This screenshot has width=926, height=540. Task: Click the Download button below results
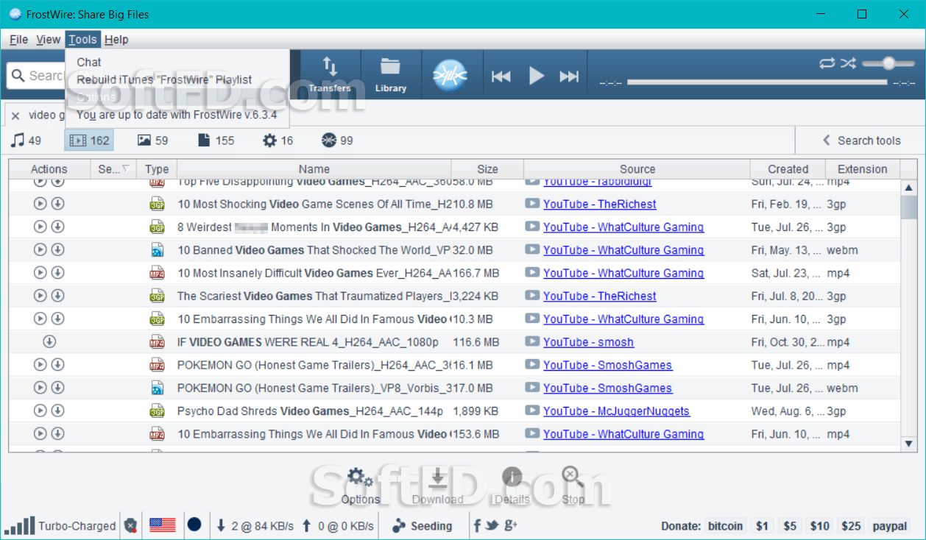437,486
